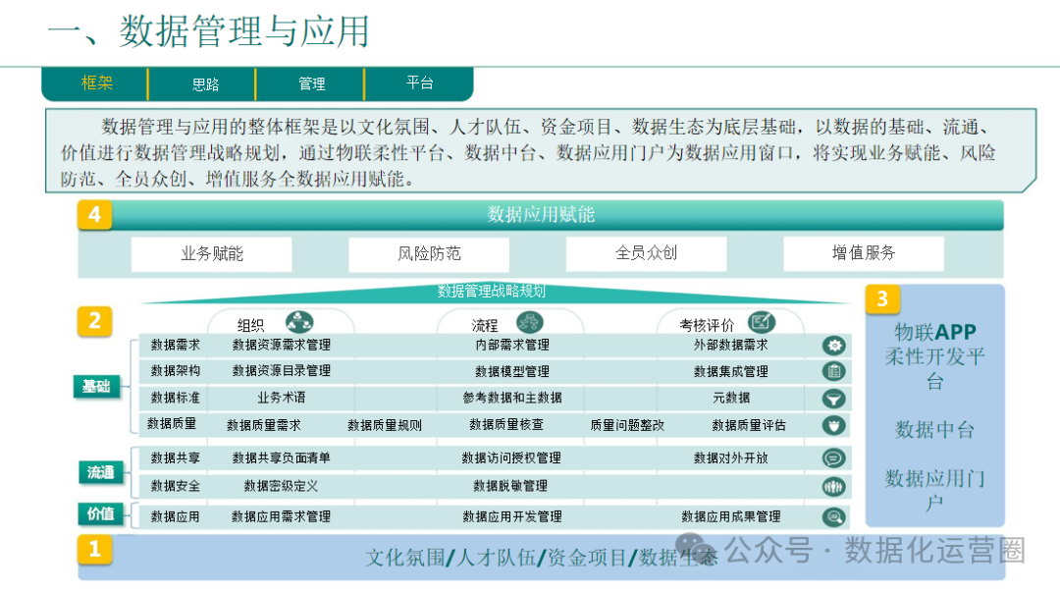Screen dimensions: 1060x592
Task: Click the 数据应用开发管理 cell
Action: [x=512, y=517]
